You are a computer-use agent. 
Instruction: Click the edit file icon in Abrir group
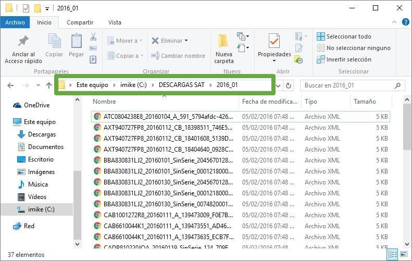(299, 48)
